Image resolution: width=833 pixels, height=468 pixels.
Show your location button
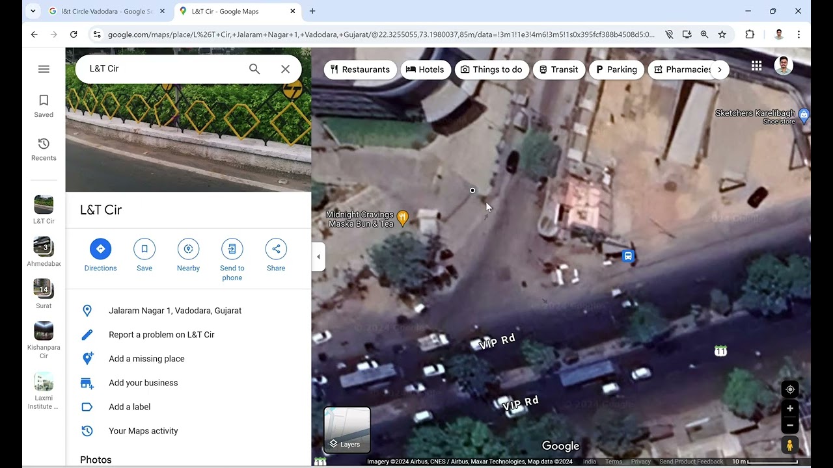coord(790,389)
